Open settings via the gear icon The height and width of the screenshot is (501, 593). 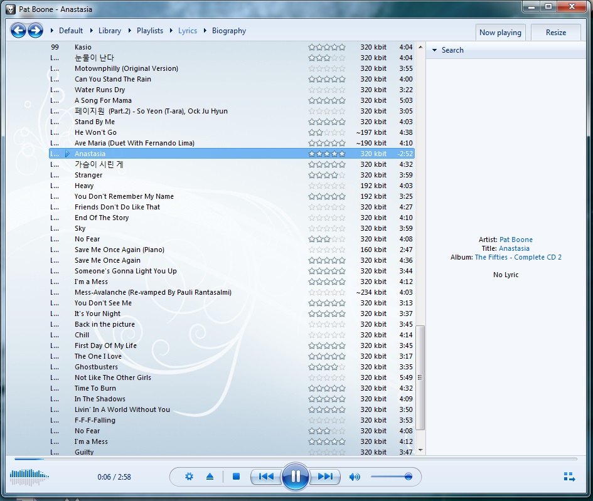[x=189, y=477]
